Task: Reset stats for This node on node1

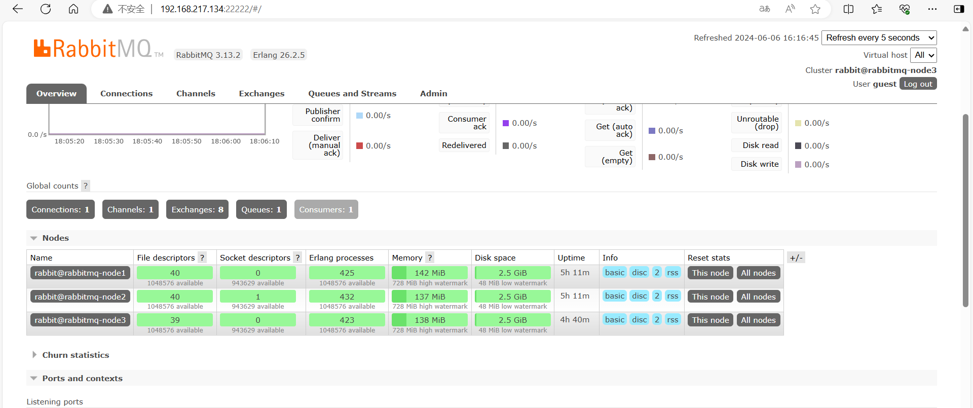Action: click(710, 273)
